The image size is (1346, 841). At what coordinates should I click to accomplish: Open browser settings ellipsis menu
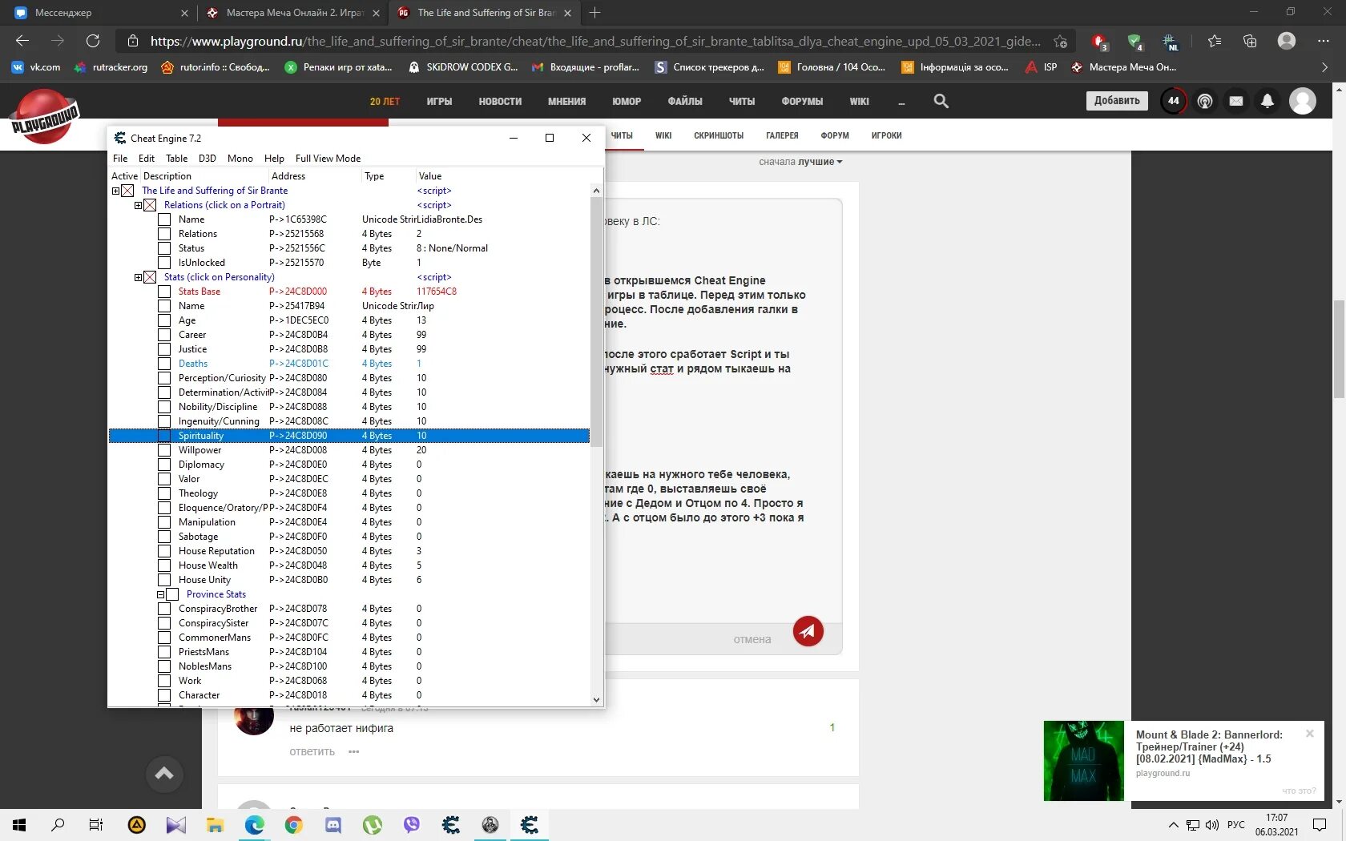pos(1323,41)
